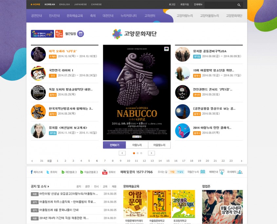Click the 600-year Goyang banner badge
The width and height of the screenshot is (277, 224).
click(x=42, y=34)
